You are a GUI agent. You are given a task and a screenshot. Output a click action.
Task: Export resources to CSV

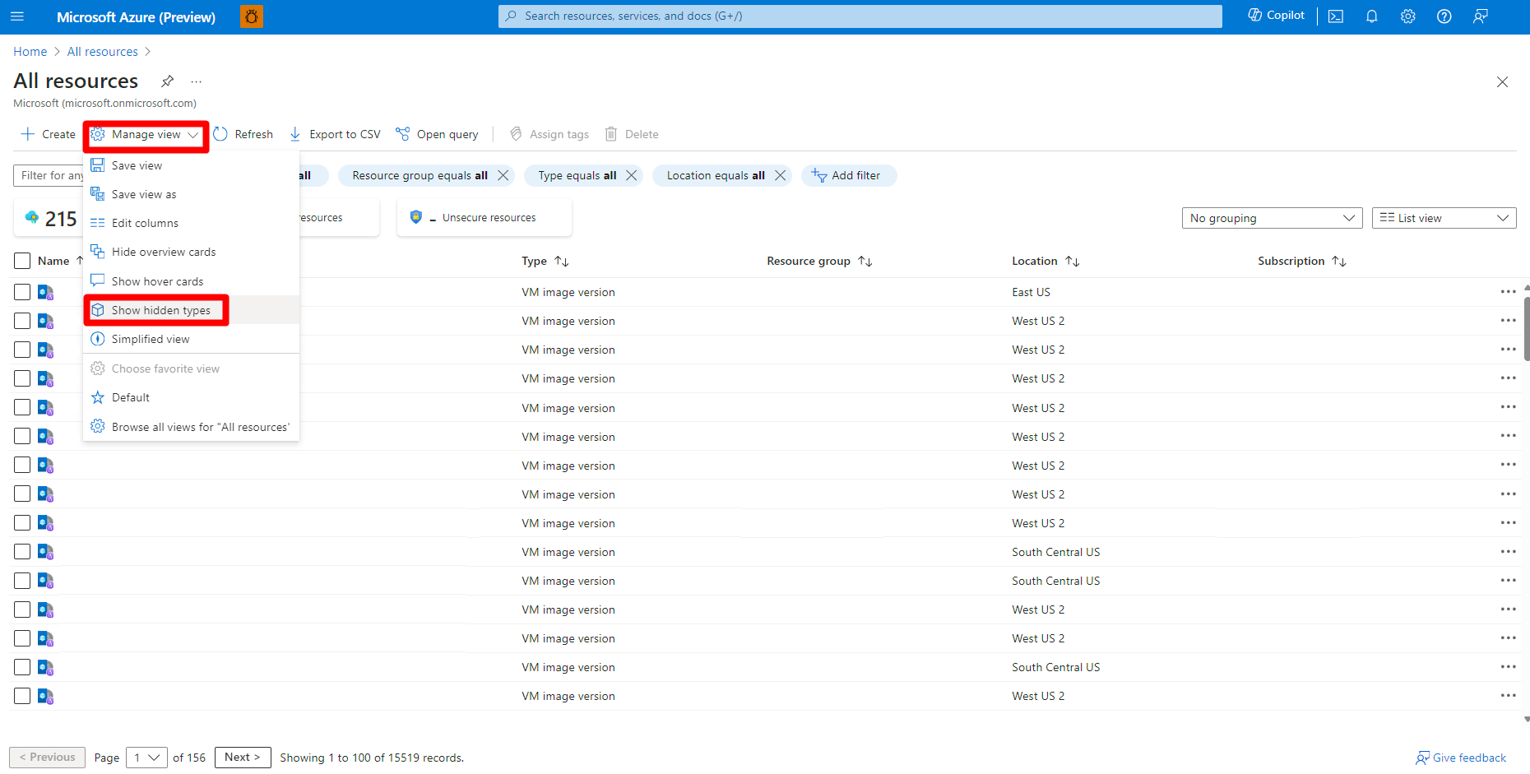point(335,134)
